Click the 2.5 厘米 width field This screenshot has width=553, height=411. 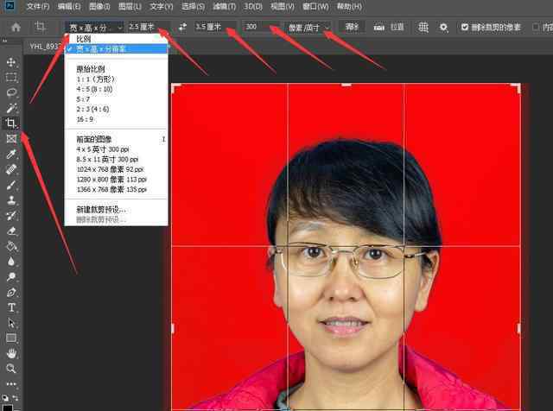pos(149,27)
